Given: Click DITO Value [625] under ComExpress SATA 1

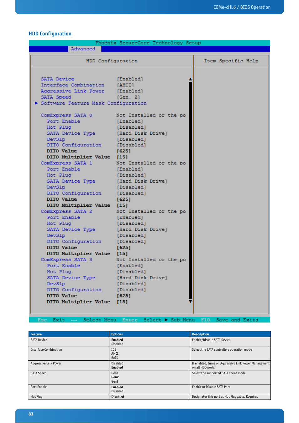Looking at the screenshot, I should tap(124, 199).
